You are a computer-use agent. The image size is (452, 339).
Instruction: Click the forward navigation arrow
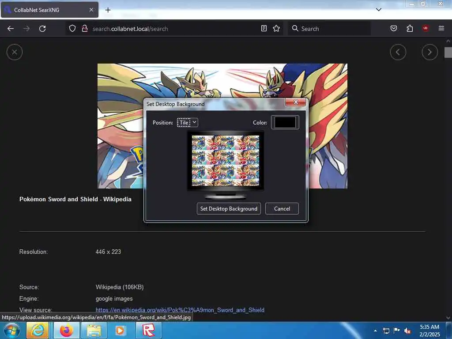tap(26, 29)
